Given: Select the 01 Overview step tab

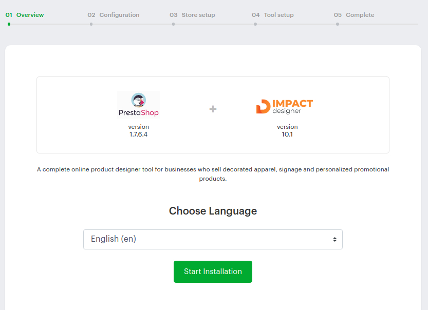Looking at the screenshot, I should click(x=25, y=15).
